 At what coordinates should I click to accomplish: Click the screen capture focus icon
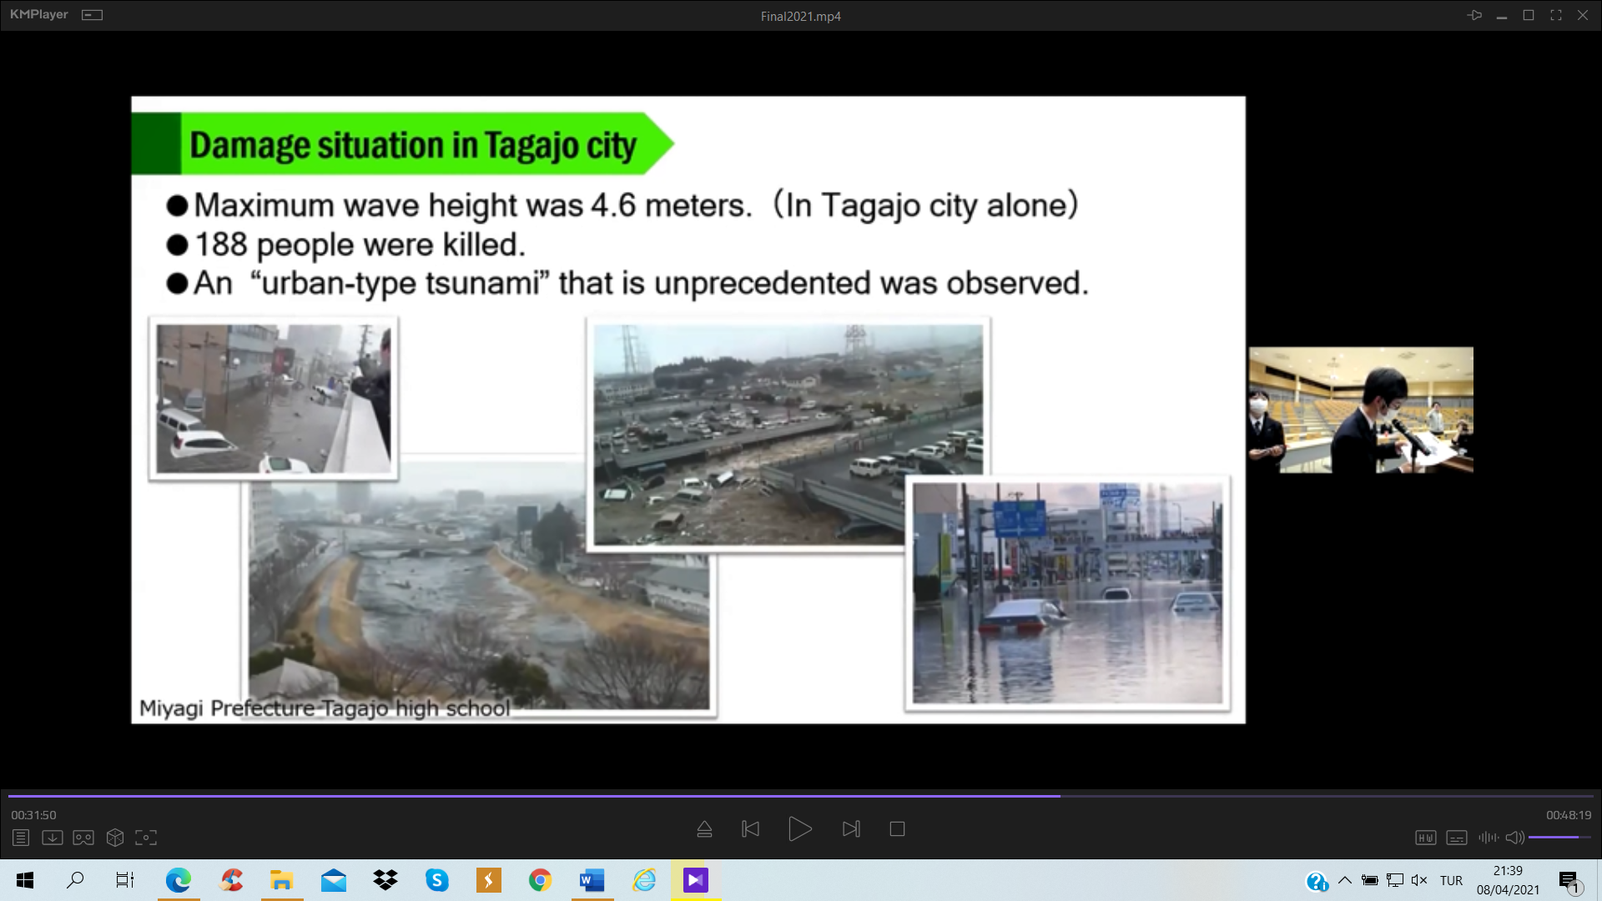click(x=146, y=838)
